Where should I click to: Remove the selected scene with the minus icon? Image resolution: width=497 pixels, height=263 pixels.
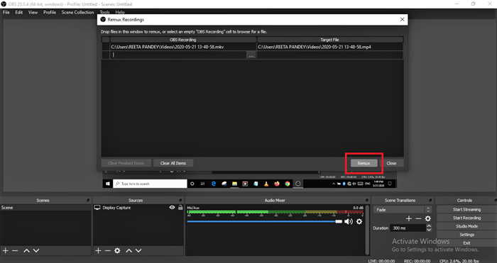coord(15,251)
